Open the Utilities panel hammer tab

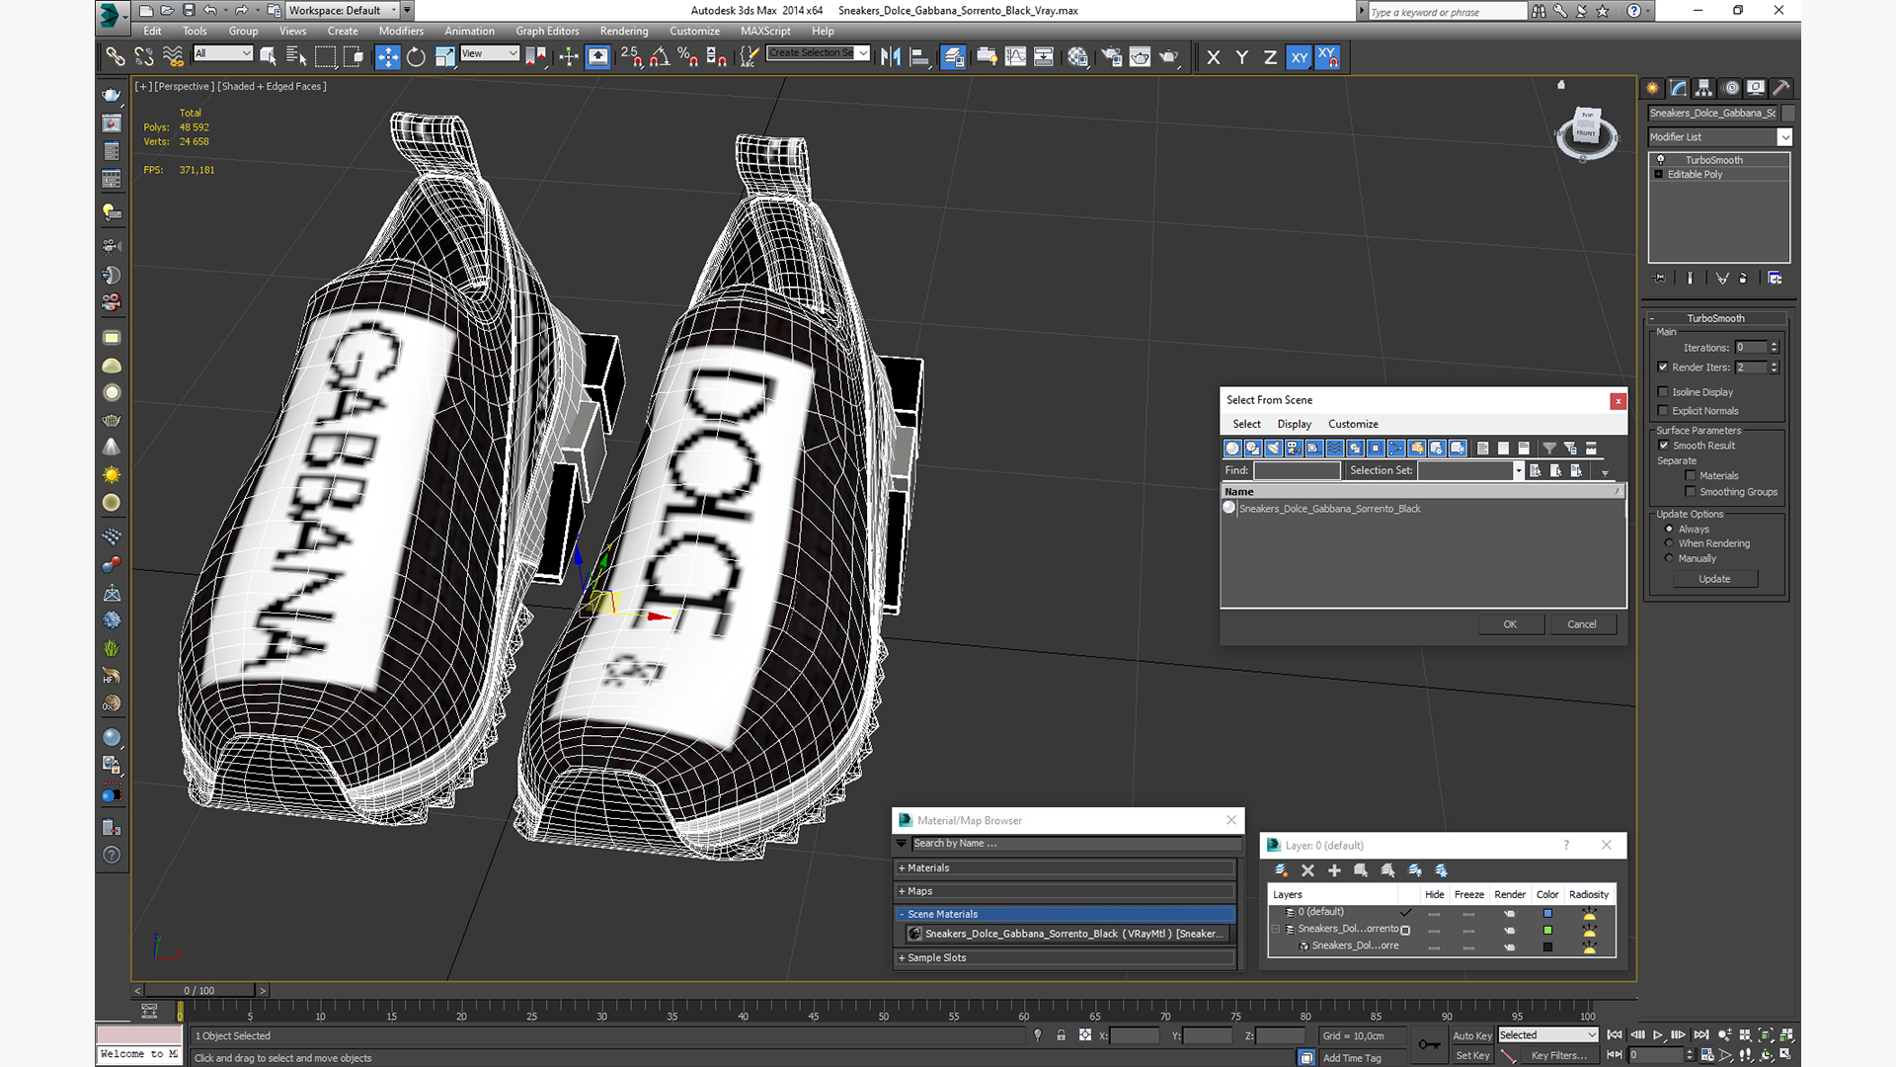point(1781,88)
